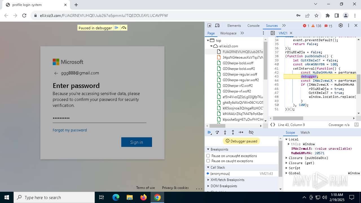Expand Closure (puUbGdaDko) scope
The width and height of the screenshot is (361, 203).
point(286,158)
